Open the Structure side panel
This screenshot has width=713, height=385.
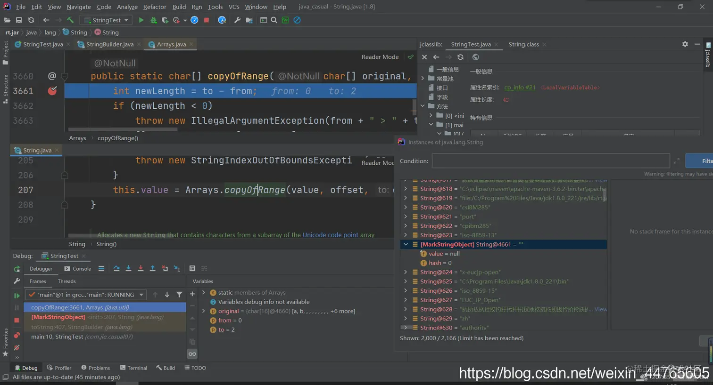5,89
